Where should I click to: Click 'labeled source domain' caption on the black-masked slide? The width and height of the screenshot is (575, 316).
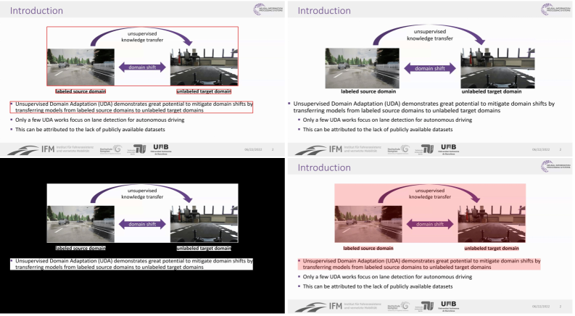click(x=80, y=248)
